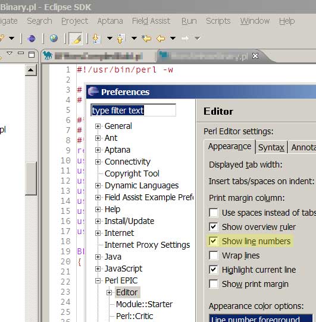Disable Highlight current line checkbox
This screenshot has width=316, height=322.
(213, 270)
